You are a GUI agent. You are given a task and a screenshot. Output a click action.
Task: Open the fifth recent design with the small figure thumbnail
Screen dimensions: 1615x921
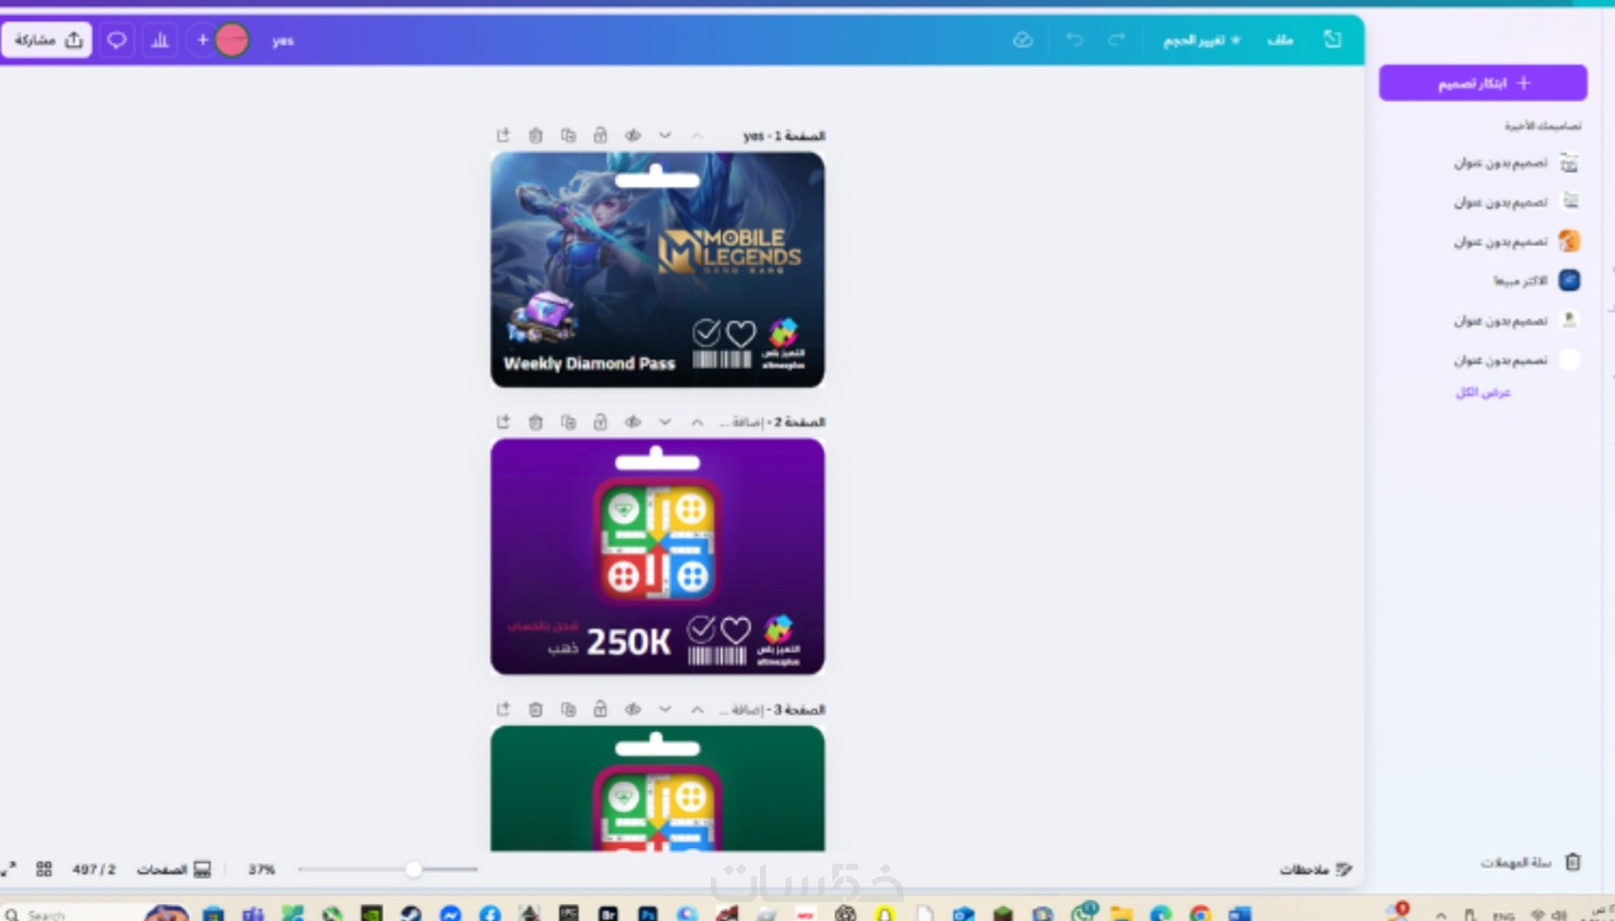1515,320
